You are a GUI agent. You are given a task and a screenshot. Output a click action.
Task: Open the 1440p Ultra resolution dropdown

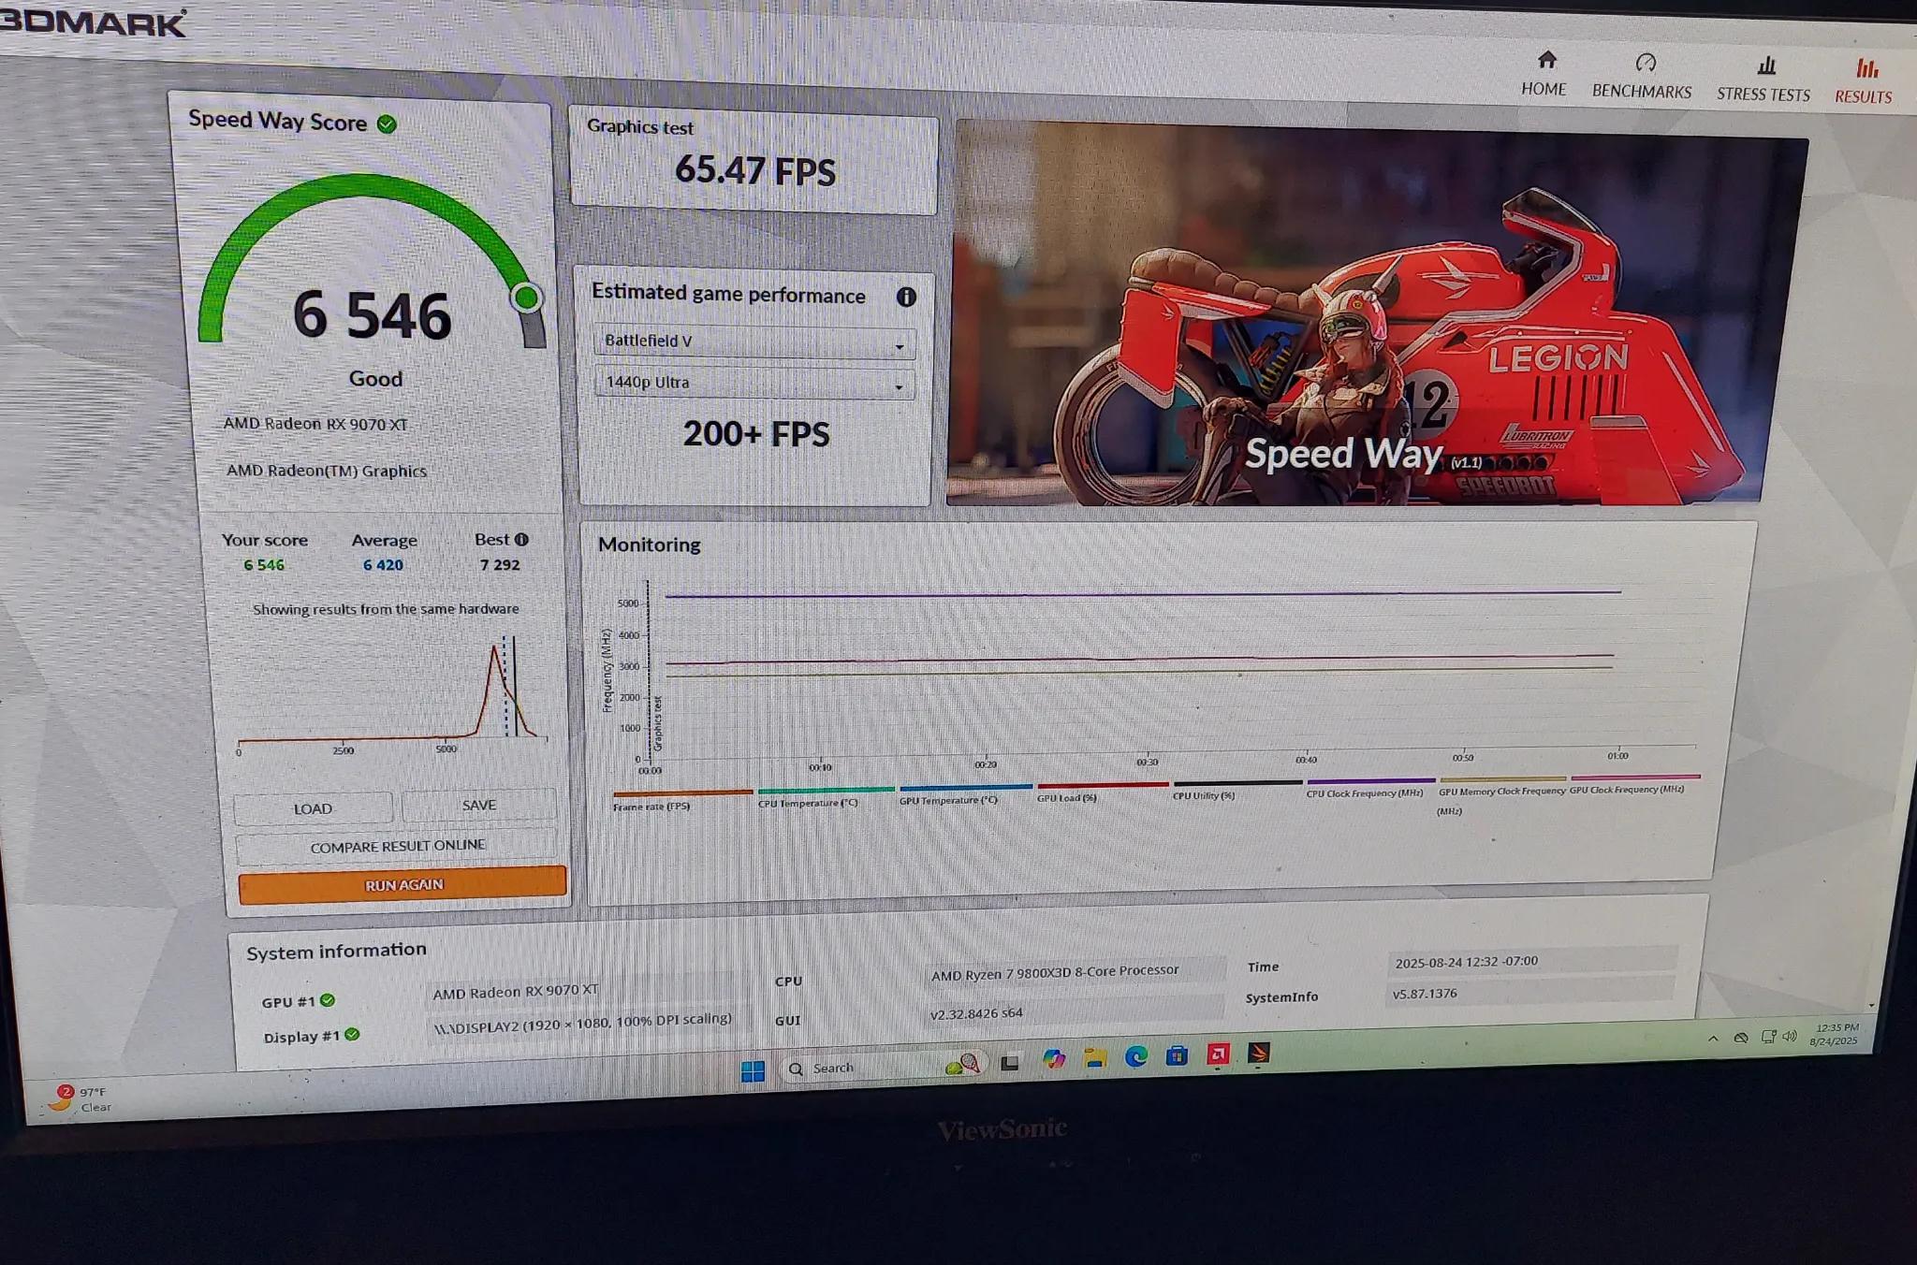pos(754,383)
